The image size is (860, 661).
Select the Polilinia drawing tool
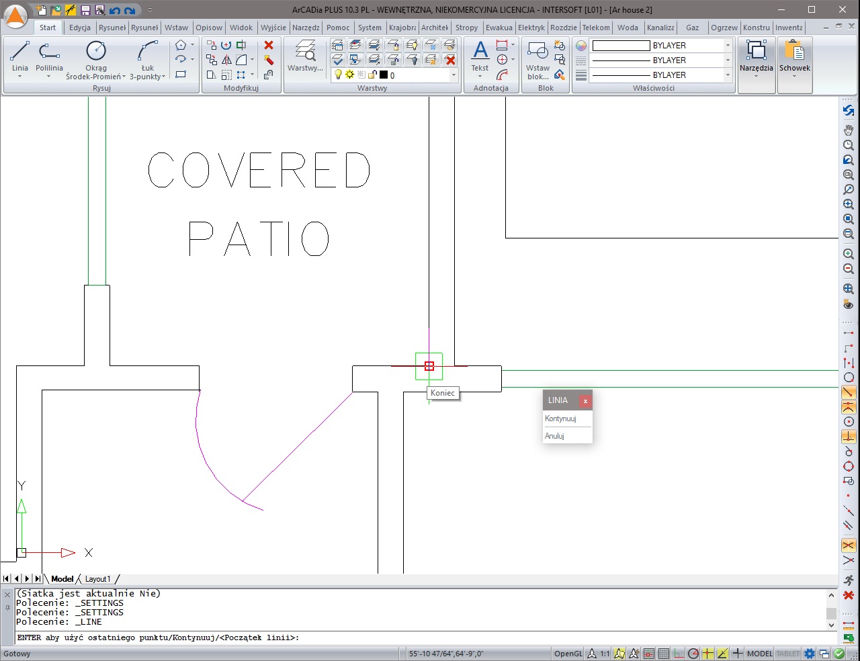(x=49, y=56)
